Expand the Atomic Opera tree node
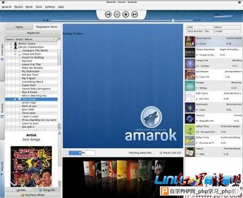Viewport: 243px width, 198px height. [11, 44]
